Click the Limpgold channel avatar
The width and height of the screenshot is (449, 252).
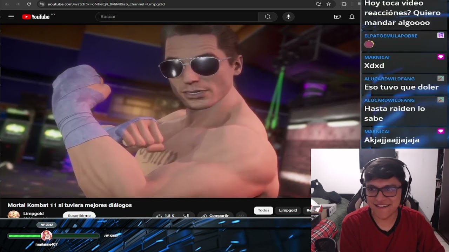[x=14, y=214]
